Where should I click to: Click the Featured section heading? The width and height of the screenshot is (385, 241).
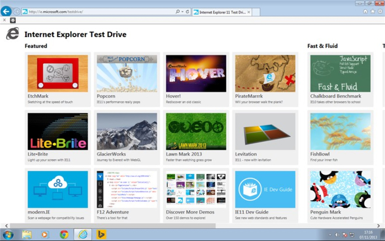pos(36,46)
